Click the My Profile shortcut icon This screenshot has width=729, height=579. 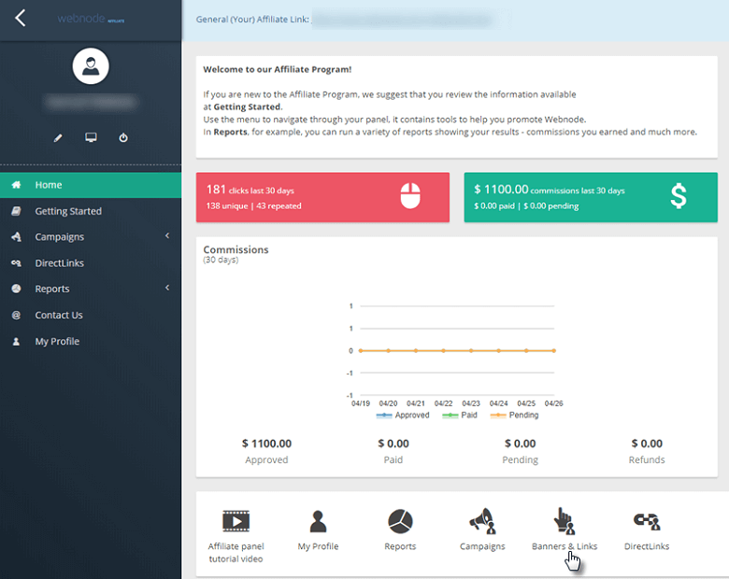coord(318,521)
